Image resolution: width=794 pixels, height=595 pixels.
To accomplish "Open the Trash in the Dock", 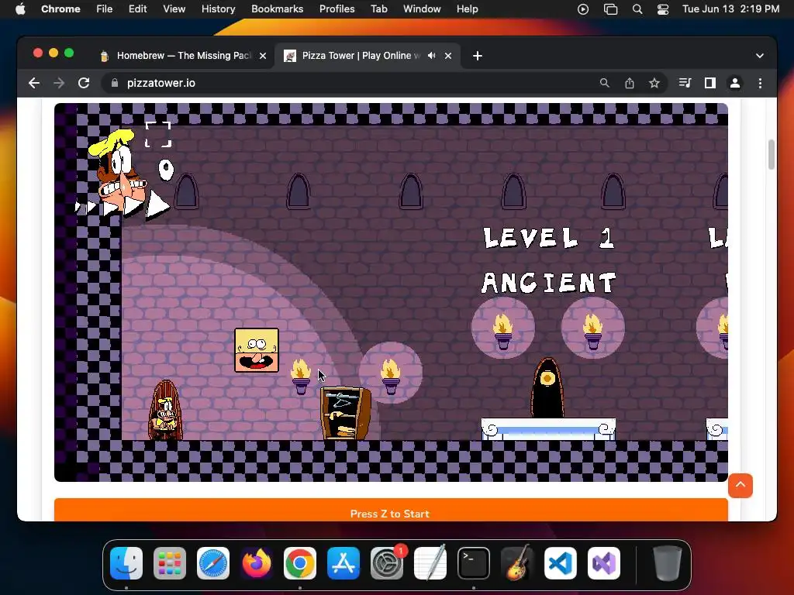I will 668,563.
